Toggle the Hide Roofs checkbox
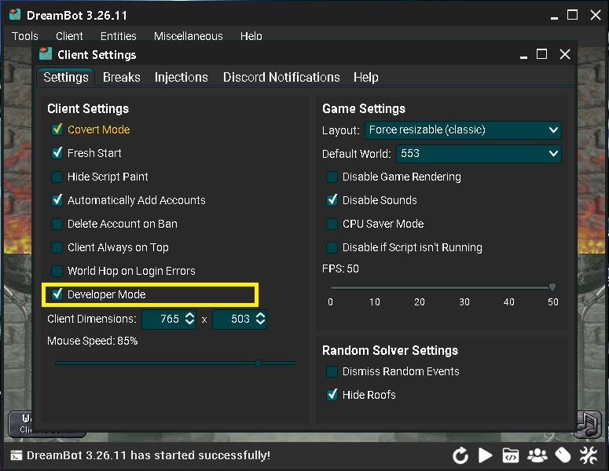Image resolution: width=609 pixels, height=471 pixels. tap(332, 395)
